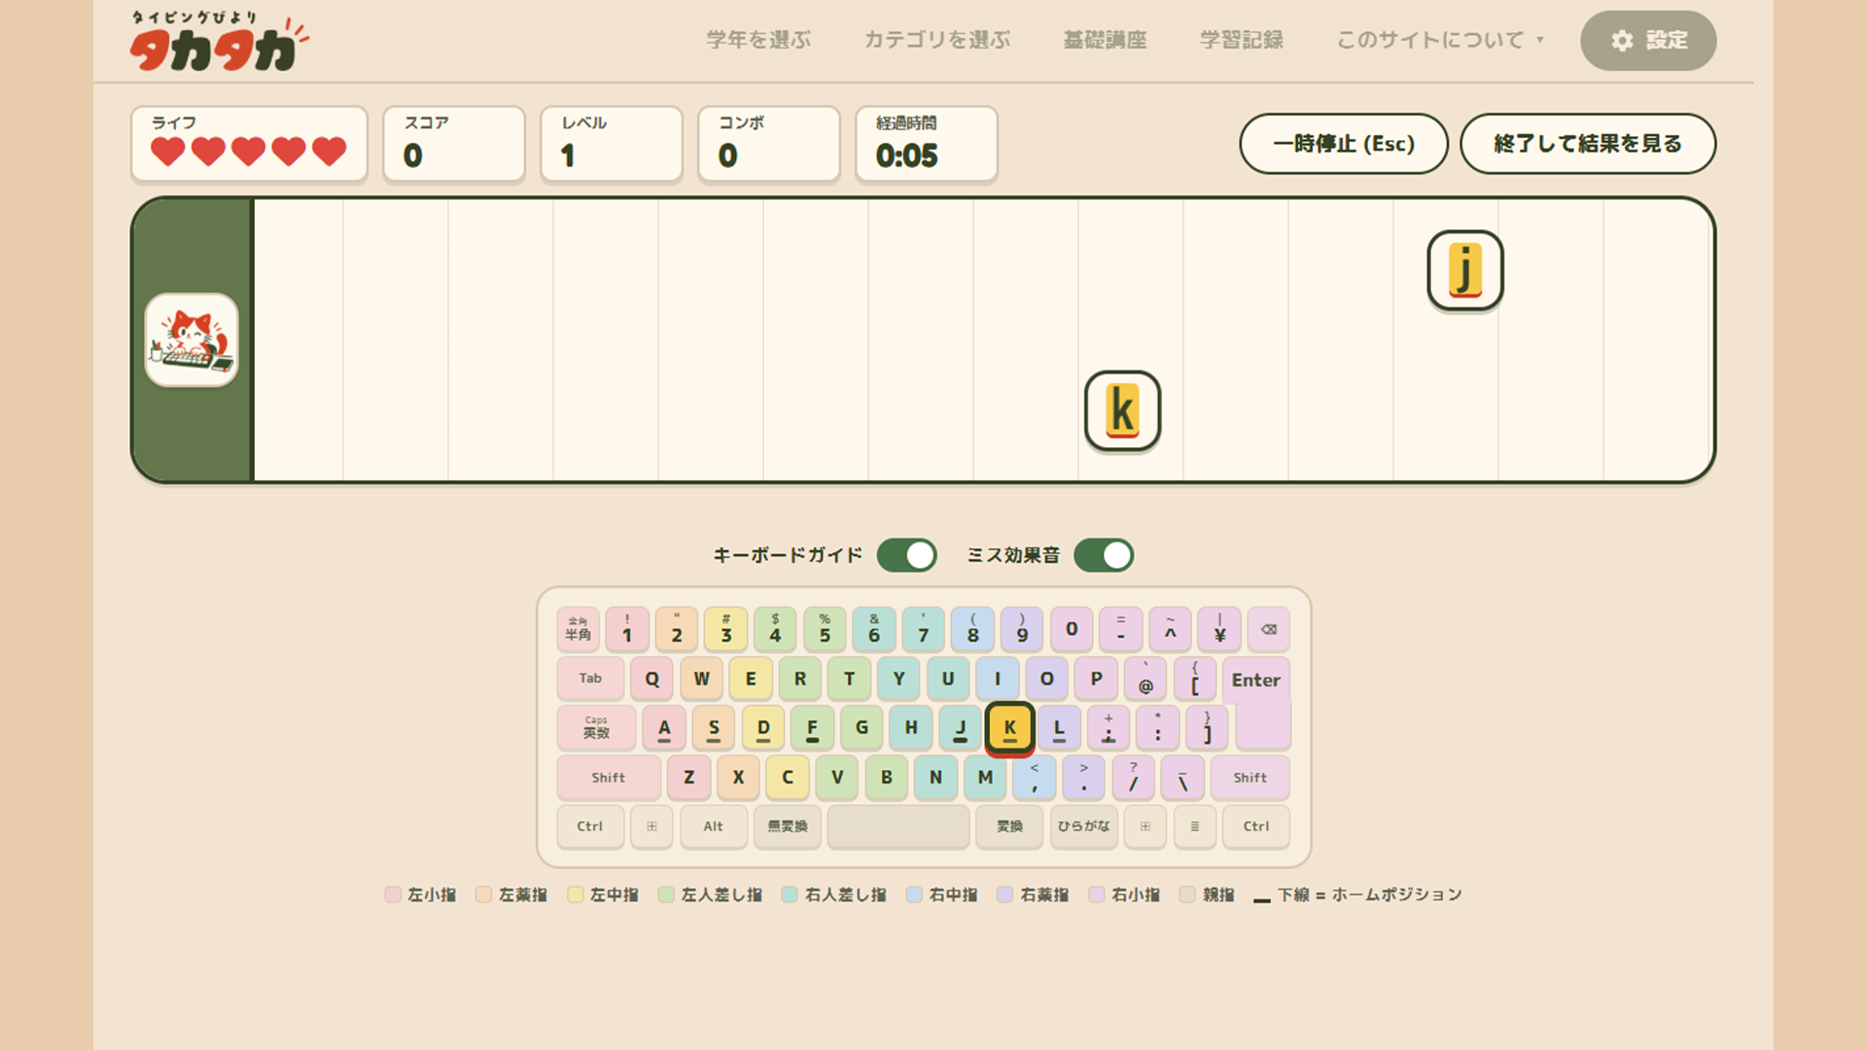
Task: Expand the このサイトについて dropdown
Action: 1440,40
